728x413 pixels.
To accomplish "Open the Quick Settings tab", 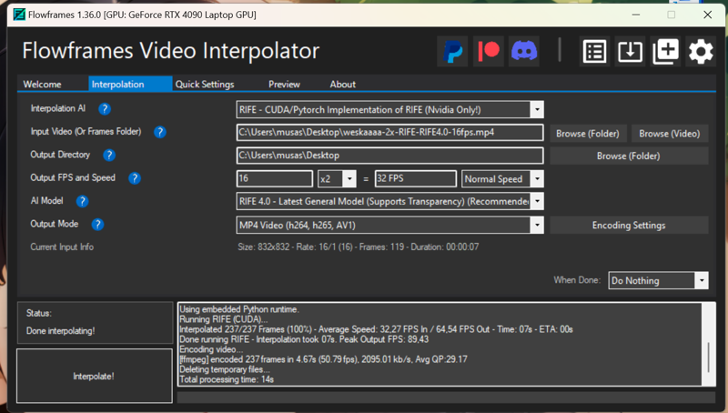I will point(205,84).
